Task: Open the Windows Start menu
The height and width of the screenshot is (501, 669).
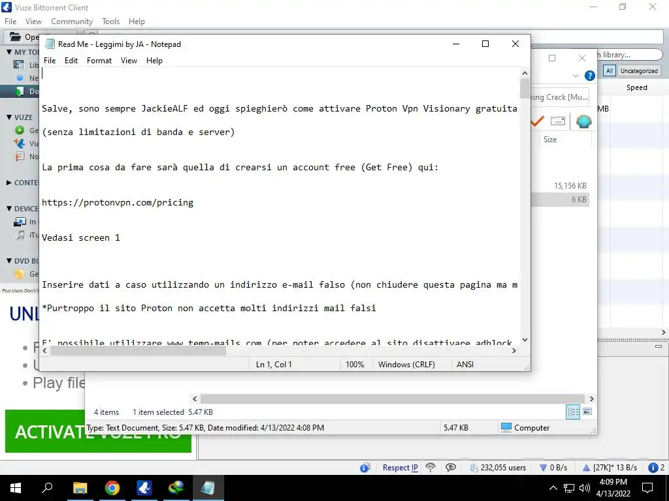Action: (x=16, y=488)
